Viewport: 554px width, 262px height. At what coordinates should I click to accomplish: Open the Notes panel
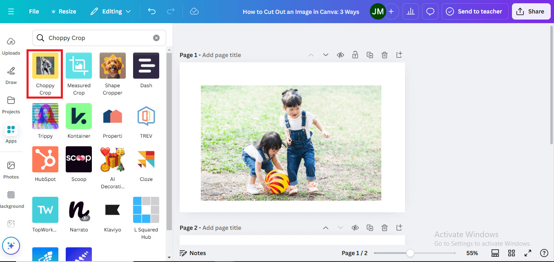(193, 253)
